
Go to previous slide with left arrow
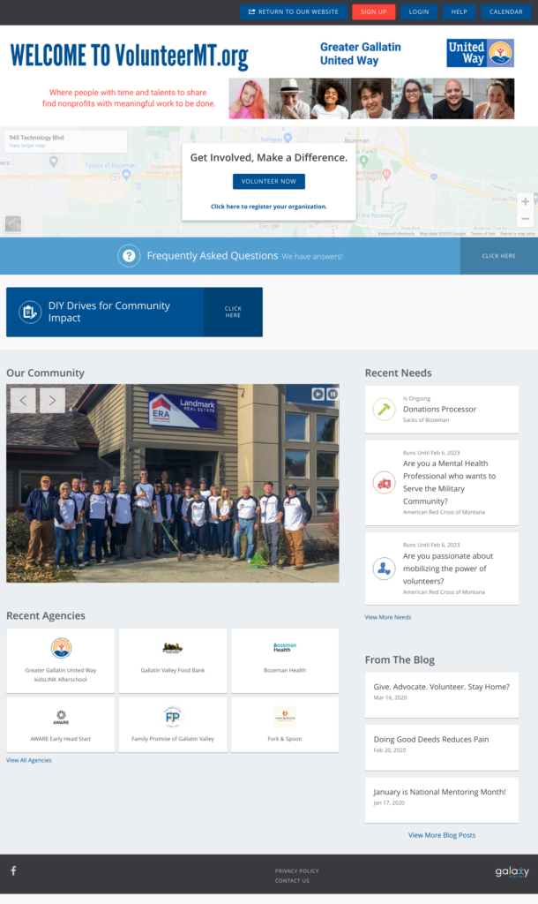click(23, 400)
